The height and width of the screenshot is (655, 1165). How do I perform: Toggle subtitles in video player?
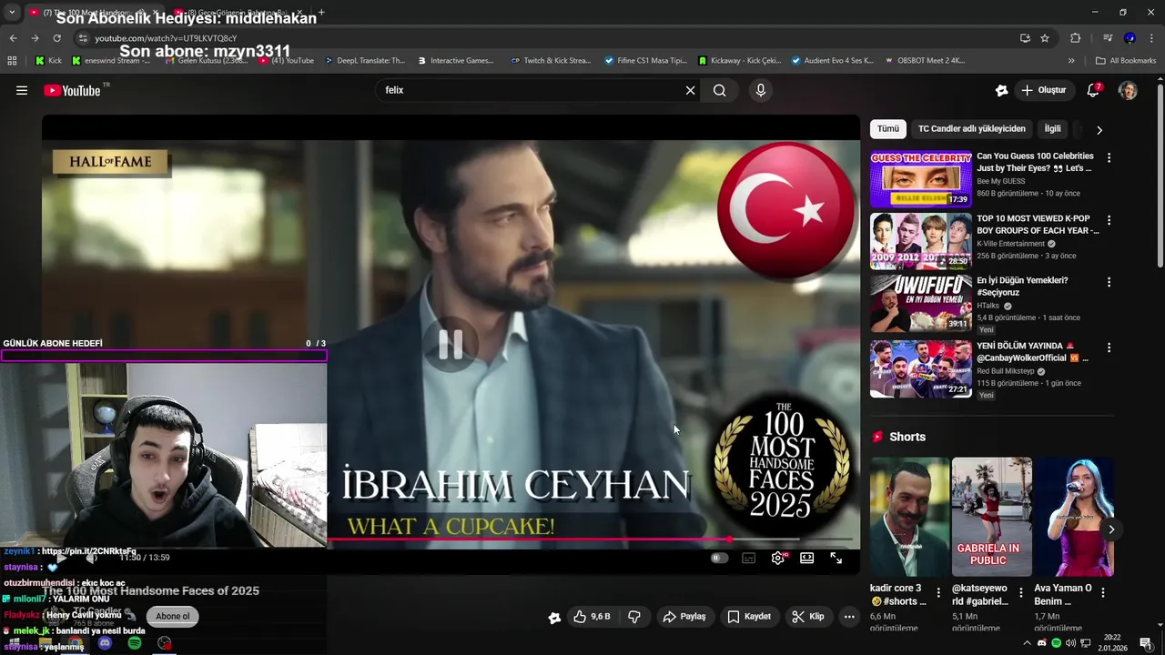coord(748,558)
